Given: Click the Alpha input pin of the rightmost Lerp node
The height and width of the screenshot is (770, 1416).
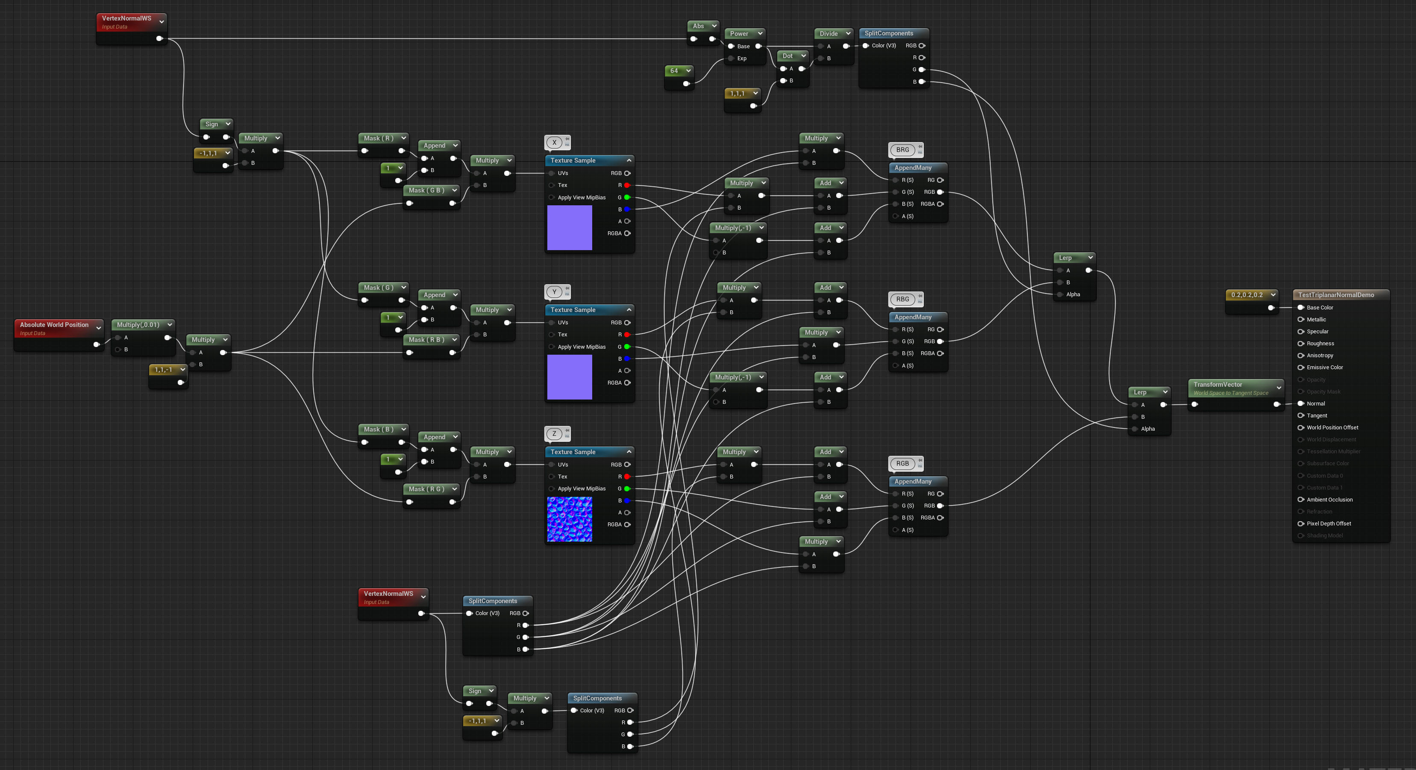Looking at the screenshot, I should (x=1135, y=429).
